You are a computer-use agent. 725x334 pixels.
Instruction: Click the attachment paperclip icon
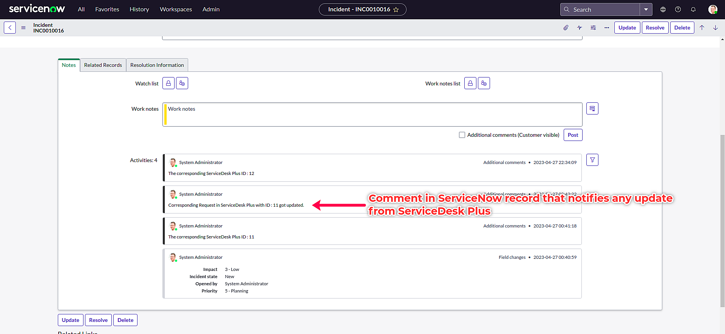click(x=566, y=28)
